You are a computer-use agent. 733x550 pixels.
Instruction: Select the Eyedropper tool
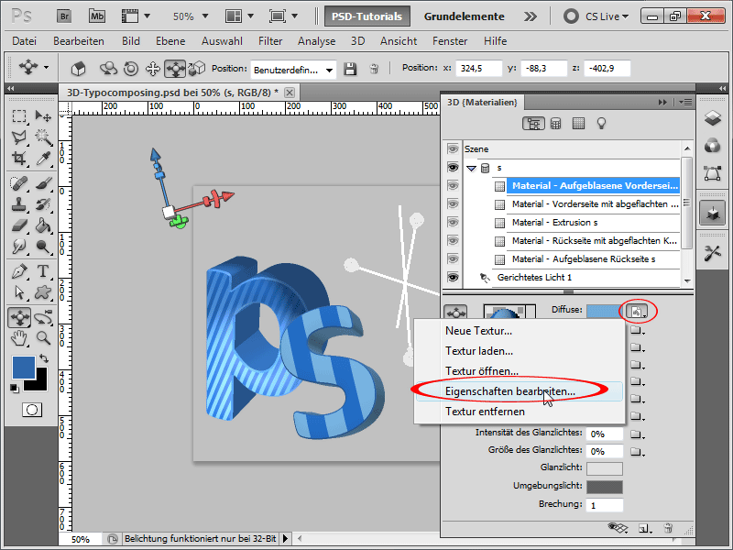click(x=43, y=158)
